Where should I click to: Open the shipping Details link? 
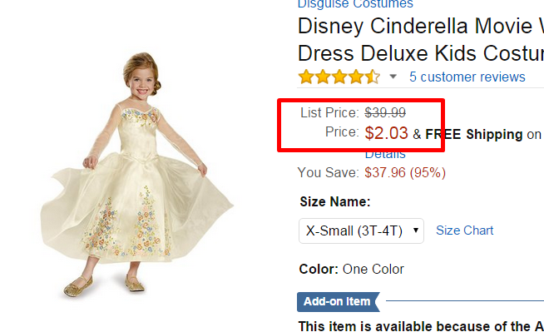385,155
